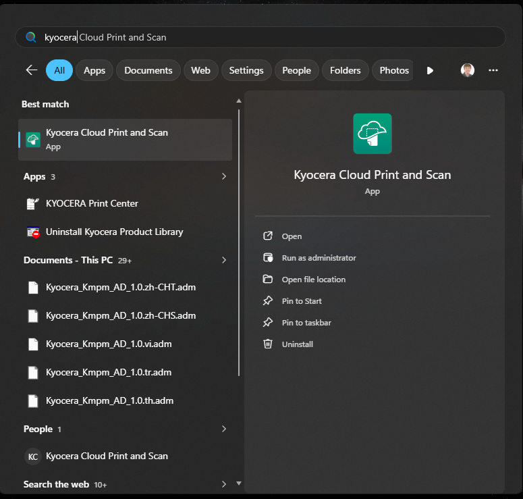The image size is (523, 499).
Task: Expand Documents - This PC results
Action: click(x=223, y=260)
